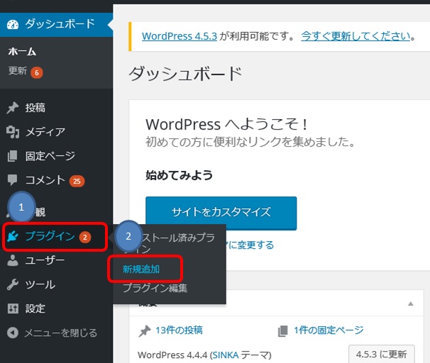The height and width of the screenshot is (363, 430).
Task: Click サイトをカスタマイズ button
Action: tap(221, 212)
